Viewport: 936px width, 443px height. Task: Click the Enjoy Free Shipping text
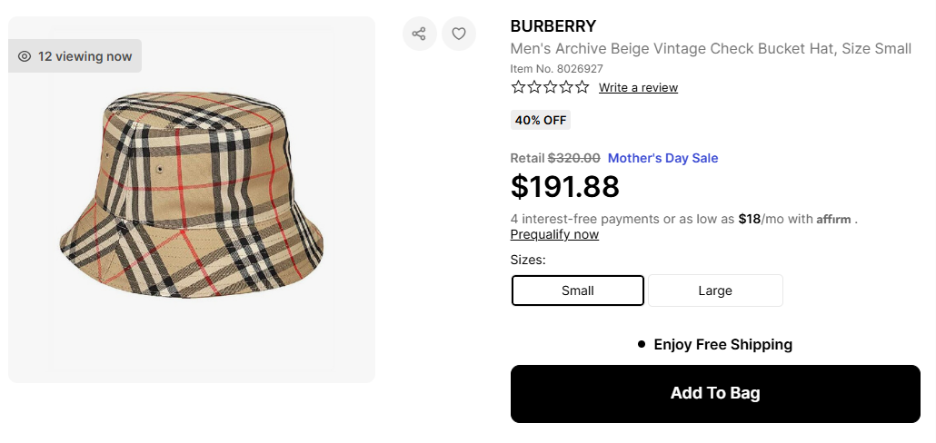click(x=722, y=344)
